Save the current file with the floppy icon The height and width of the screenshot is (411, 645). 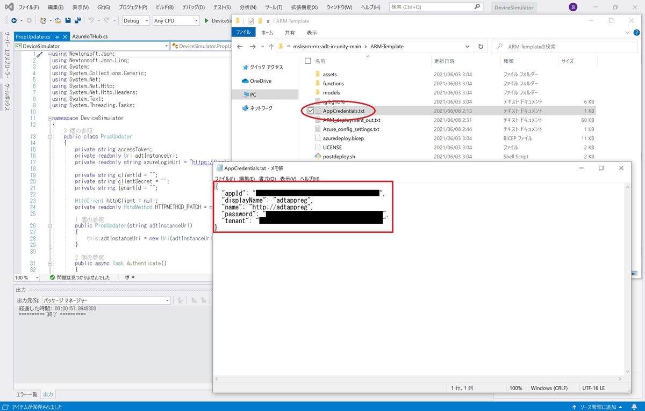(x=68, y=20)
